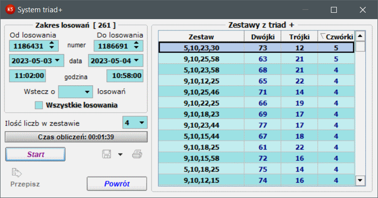Select the row 9,10,12,15

(x=256, y=180)
